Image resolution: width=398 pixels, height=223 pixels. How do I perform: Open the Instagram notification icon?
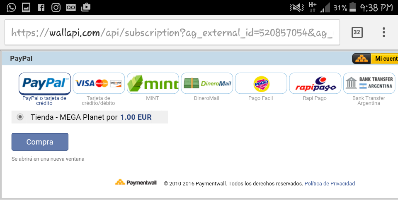(x=56, y=7)
